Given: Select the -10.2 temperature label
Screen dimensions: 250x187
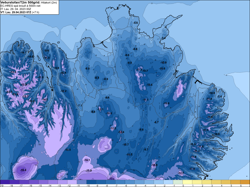Looking at the screenshot, I should [63, 91].
